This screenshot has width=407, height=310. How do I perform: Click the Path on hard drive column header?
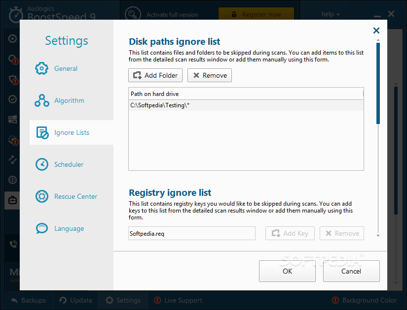(x=246, y=94)
